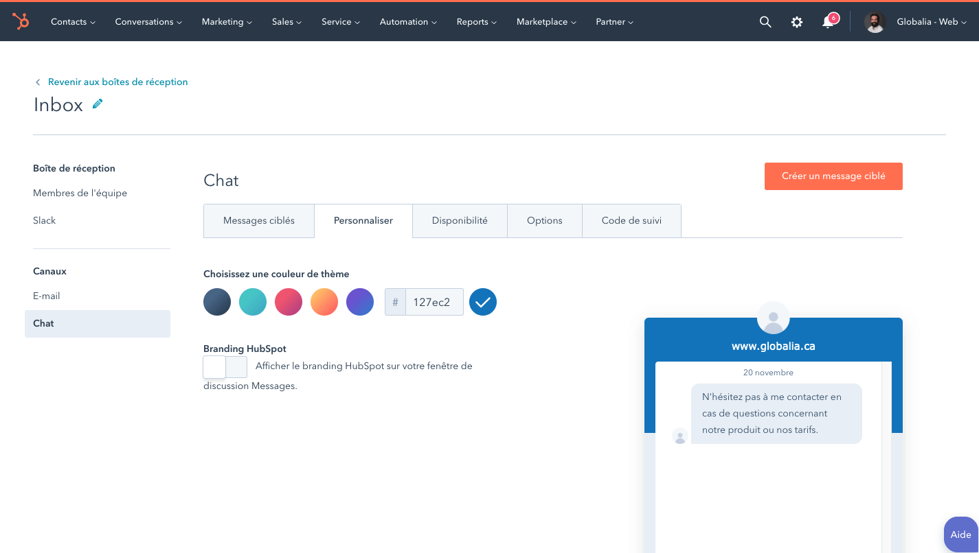Click the hex color field 127ec2
The height and width of the screenshot is (553, 979).
point(434,302)
